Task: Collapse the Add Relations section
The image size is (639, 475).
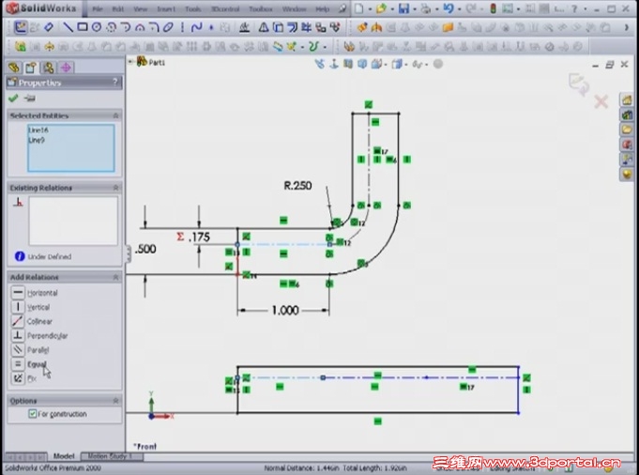Action: coord(115,277)
